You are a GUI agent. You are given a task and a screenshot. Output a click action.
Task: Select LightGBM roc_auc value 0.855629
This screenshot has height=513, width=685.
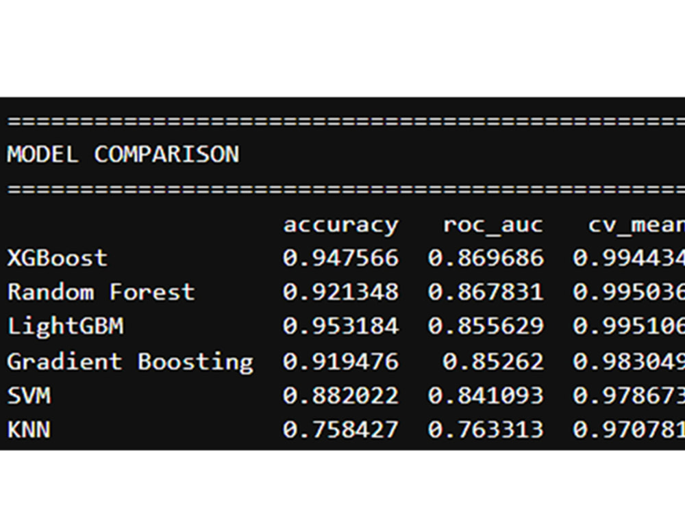tap(486, 326)
